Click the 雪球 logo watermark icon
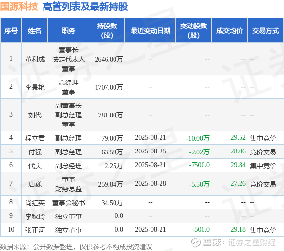The height and width of the screenshot is (251, 284). point(195,242)
